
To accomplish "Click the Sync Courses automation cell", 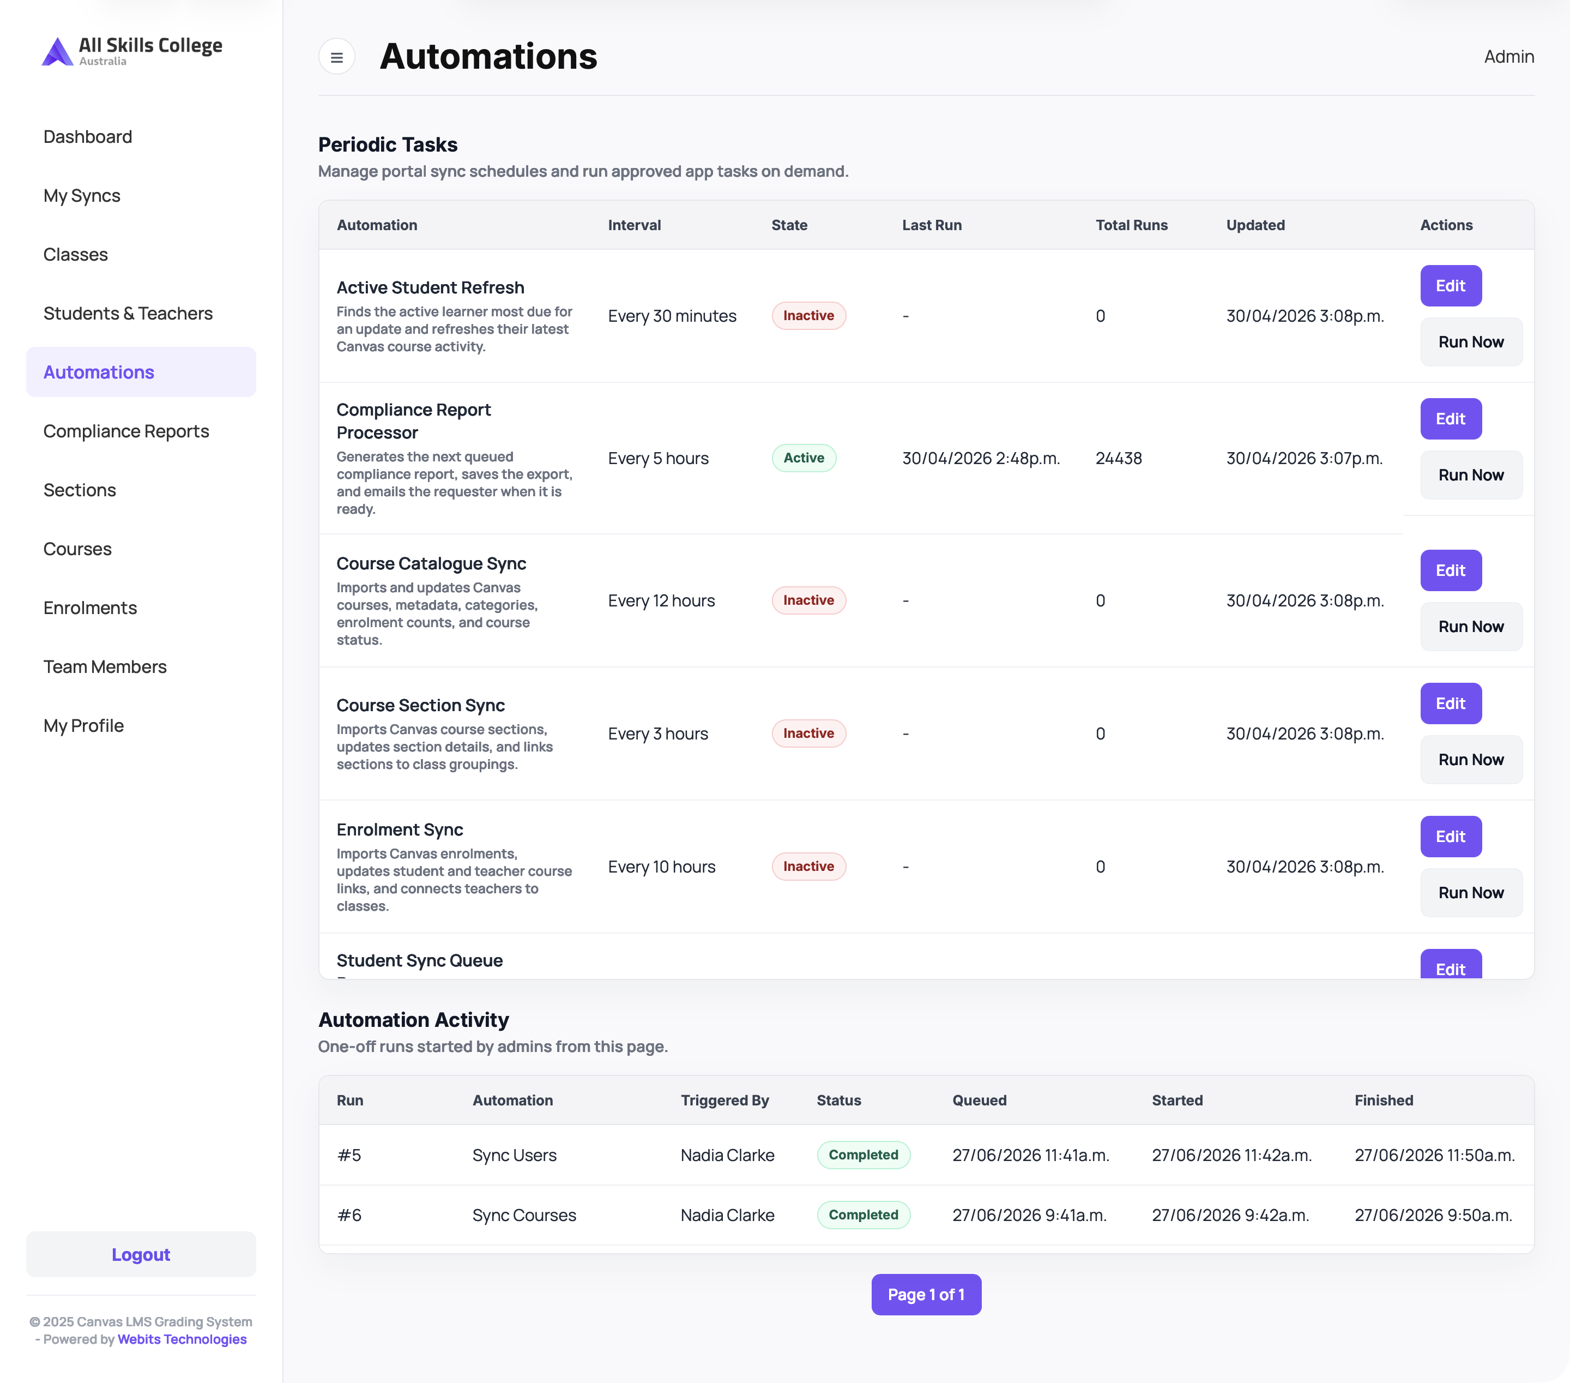I will pos(524,1216).
